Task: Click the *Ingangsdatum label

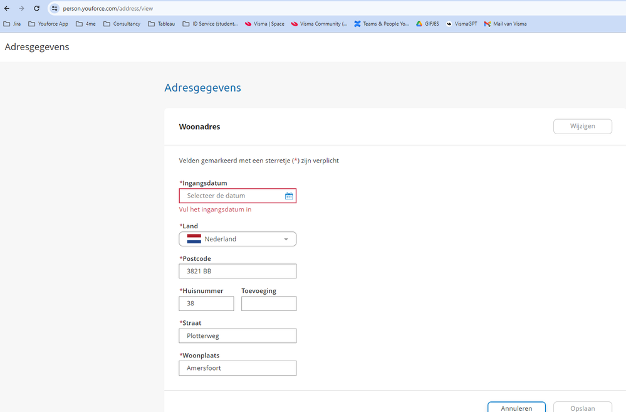Action: (203, 183)
